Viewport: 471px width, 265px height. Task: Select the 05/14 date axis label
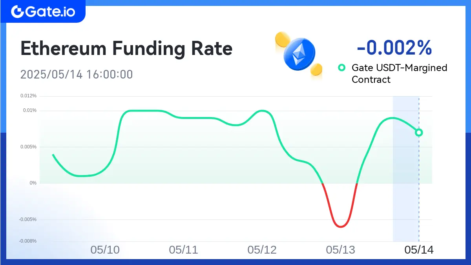tap(419, 249)
